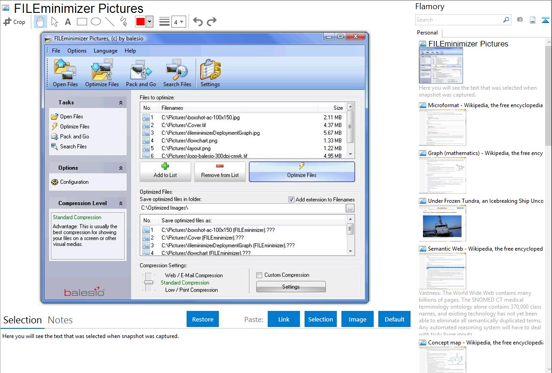Image resolution: width=552 pixels, height=373 pixels.
Task: Click the large Optimize Files button
Action: click(x=302, y=172)
